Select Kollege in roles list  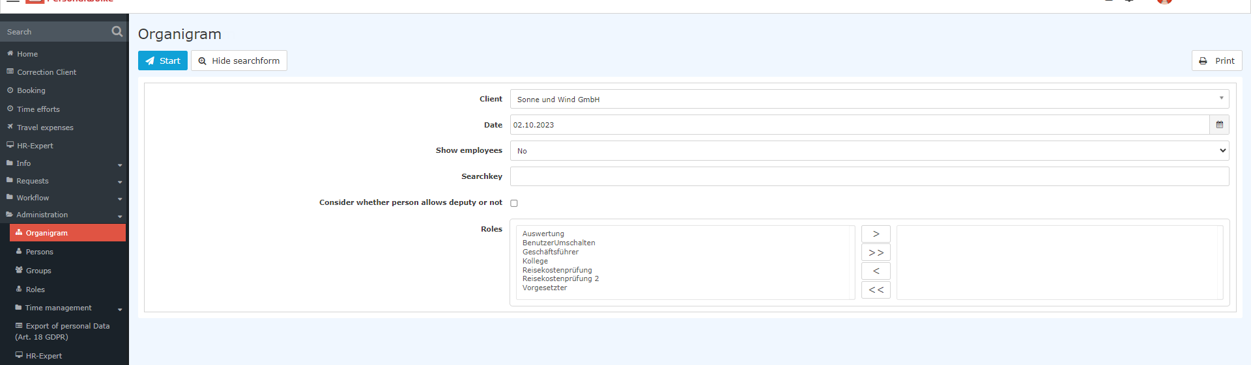(x=535, y=261)
